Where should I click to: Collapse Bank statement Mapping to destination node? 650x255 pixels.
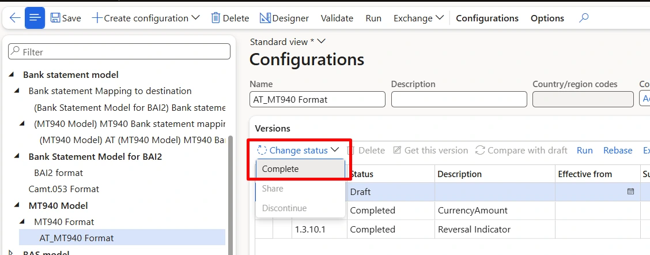(17, 91)
